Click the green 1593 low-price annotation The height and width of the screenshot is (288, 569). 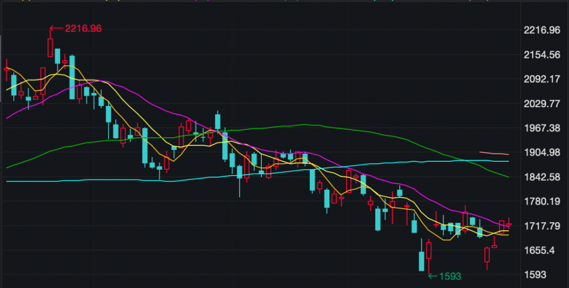(445, 276)
